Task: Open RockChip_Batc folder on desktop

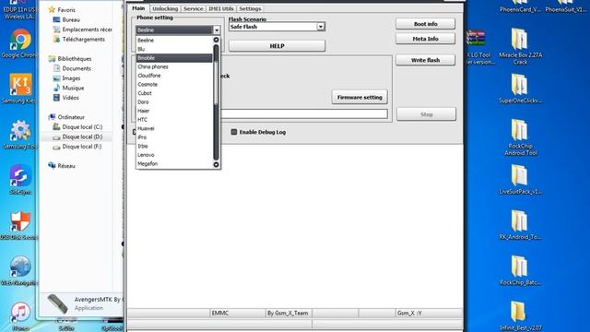Action: 520,267
